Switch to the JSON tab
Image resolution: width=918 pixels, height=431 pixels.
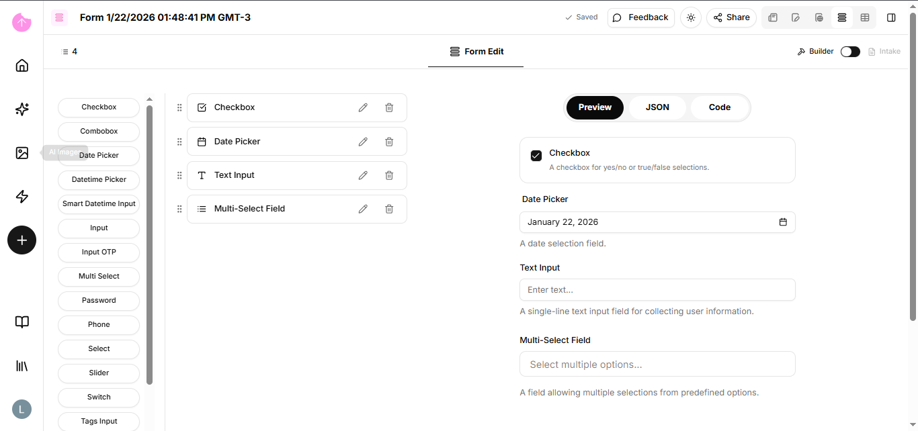tap(657, 107)
